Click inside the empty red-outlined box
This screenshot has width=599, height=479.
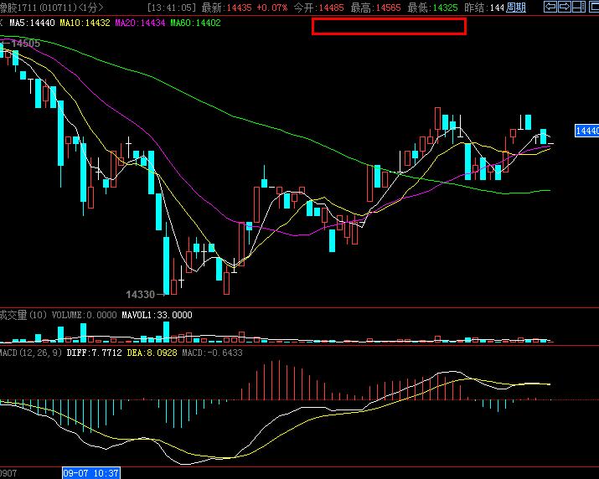(389, 26)
